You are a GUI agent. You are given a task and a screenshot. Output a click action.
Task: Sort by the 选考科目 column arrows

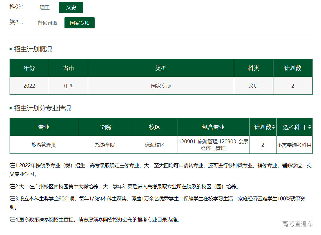pyautogui.click(x=310, y=127)
